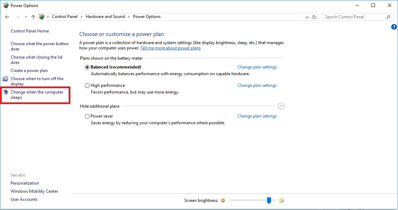The width and height of the screenshot is (398, 210).
Task: Open the recent locations dropdown arrow
Action: (x=26, y=17)
